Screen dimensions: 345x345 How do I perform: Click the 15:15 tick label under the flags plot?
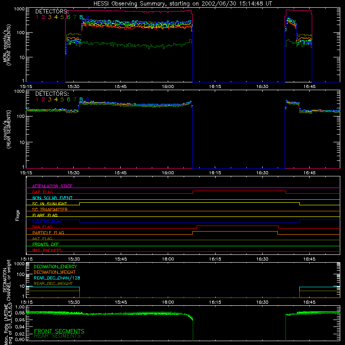pos(26,259)
